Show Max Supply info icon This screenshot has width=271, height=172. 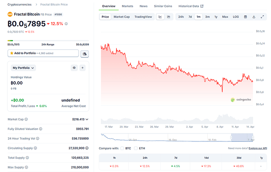[x=26, y=167]
